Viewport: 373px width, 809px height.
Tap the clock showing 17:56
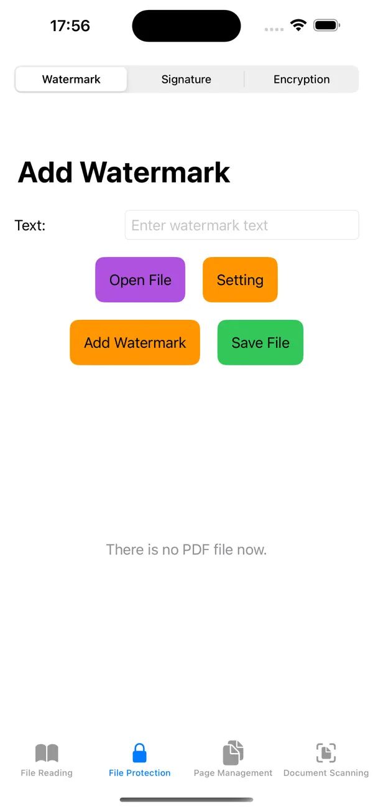[70, 26]
